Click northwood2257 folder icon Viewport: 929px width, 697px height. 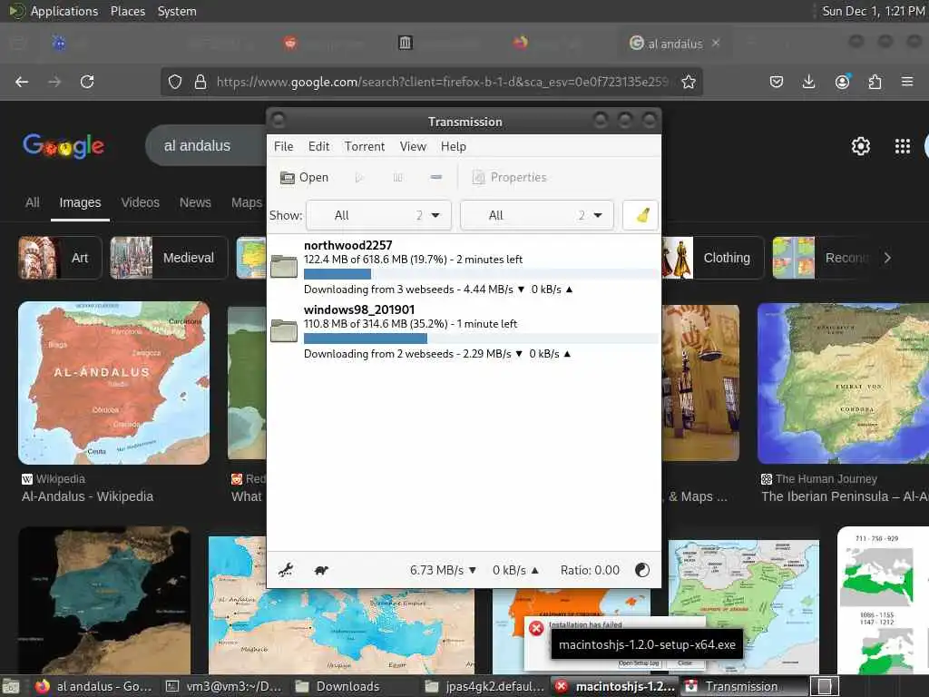click(x=284, y=266)
